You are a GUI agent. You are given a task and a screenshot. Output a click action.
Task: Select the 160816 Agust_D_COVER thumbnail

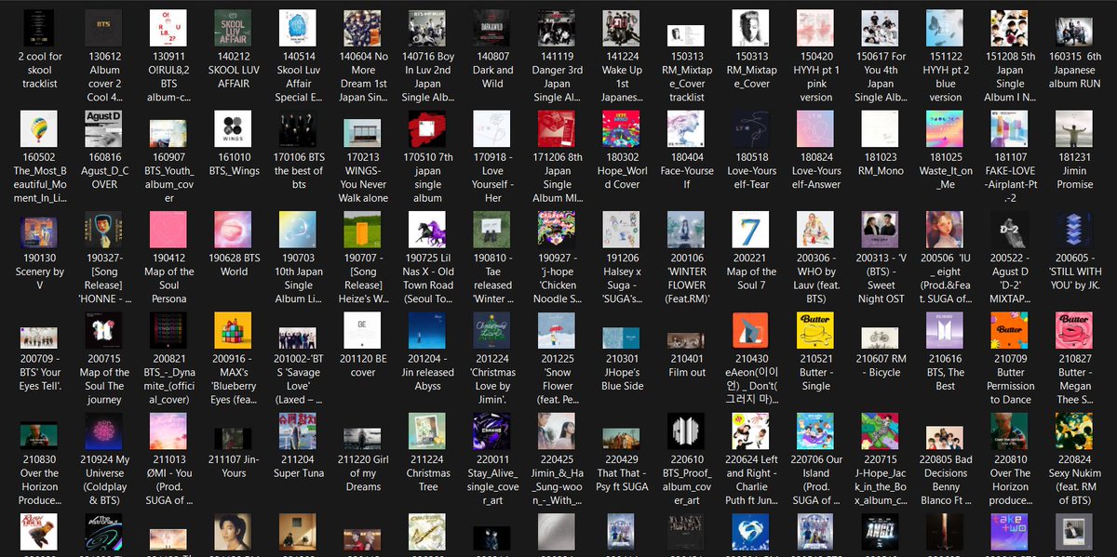coord(104,129)
